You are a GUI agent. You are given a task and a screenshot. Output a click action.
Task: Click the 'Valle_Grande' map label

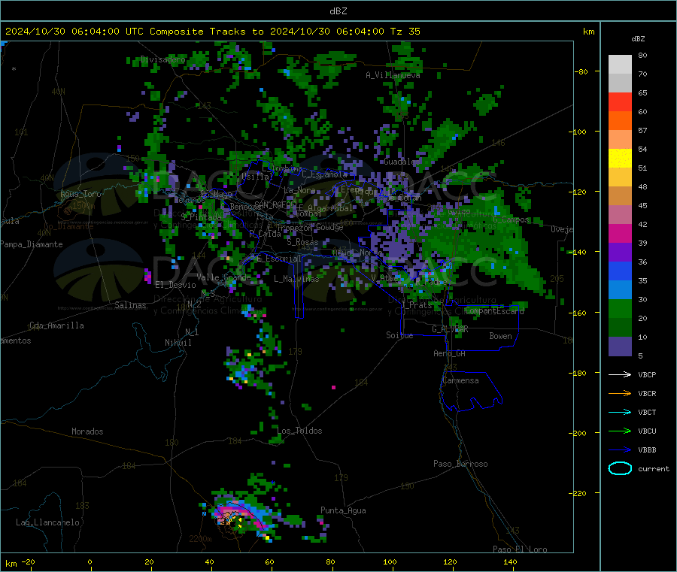pyautogui.click(x=223, y=277)
